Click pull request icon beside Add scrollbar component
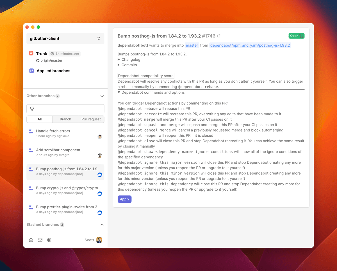Screen dimensions: 337x271 click(x=31, y=150)
